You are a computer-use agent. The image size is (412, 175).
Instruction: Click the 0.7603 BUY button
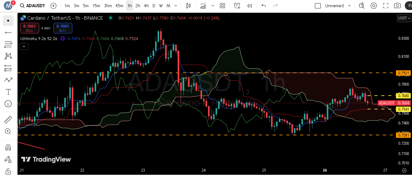point(63,28)
